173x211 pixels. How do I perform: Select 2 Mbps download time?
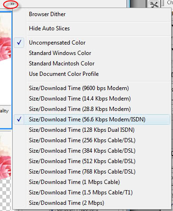click(92, 203)
